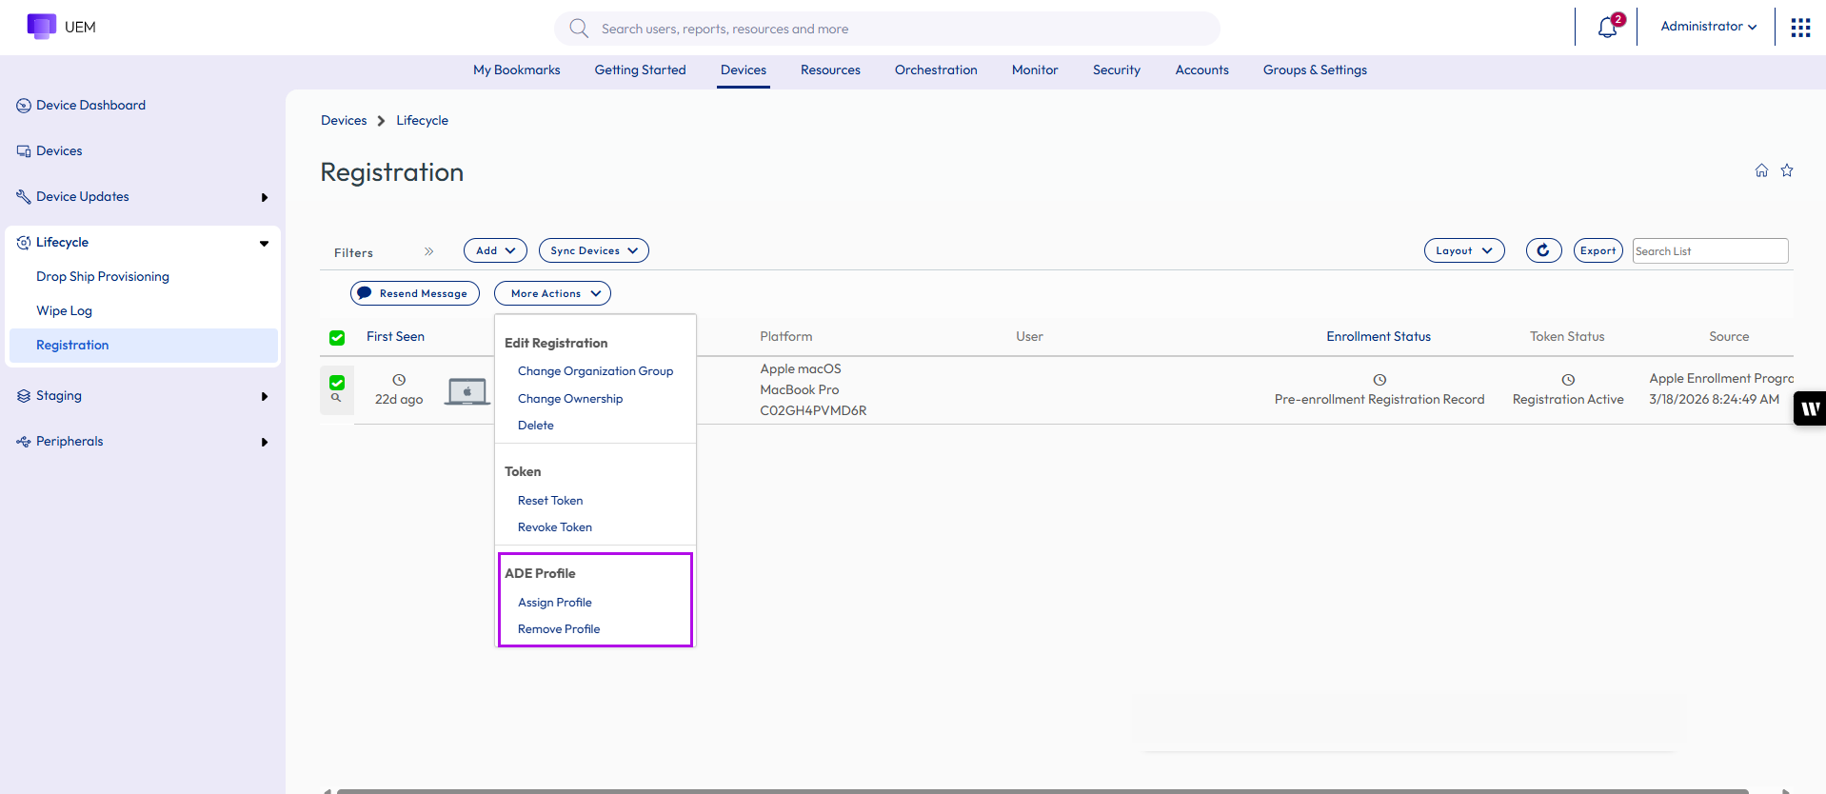Viewport: 1826px width, 794px height.
Task: Select Reset Token menu entry
Action: click(550, 501)
